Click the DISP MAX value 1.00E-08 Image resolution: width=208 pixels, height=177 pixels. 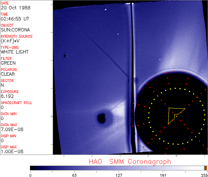tap(11, 152)
